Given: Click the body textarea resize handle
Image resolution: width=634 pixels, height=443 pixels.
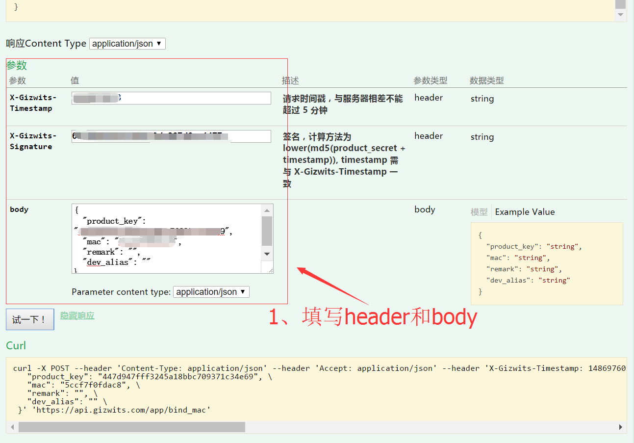Looking at the screenshot, I should pyautogui.click(x=269, y=269).
